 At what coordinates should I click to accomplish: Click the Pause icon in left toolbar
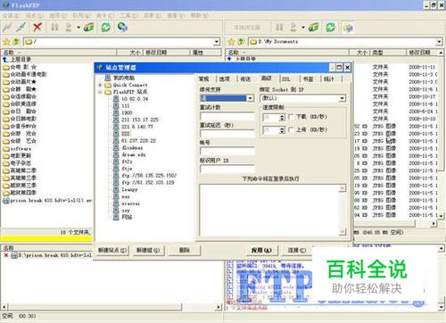(x=54, y=28)
